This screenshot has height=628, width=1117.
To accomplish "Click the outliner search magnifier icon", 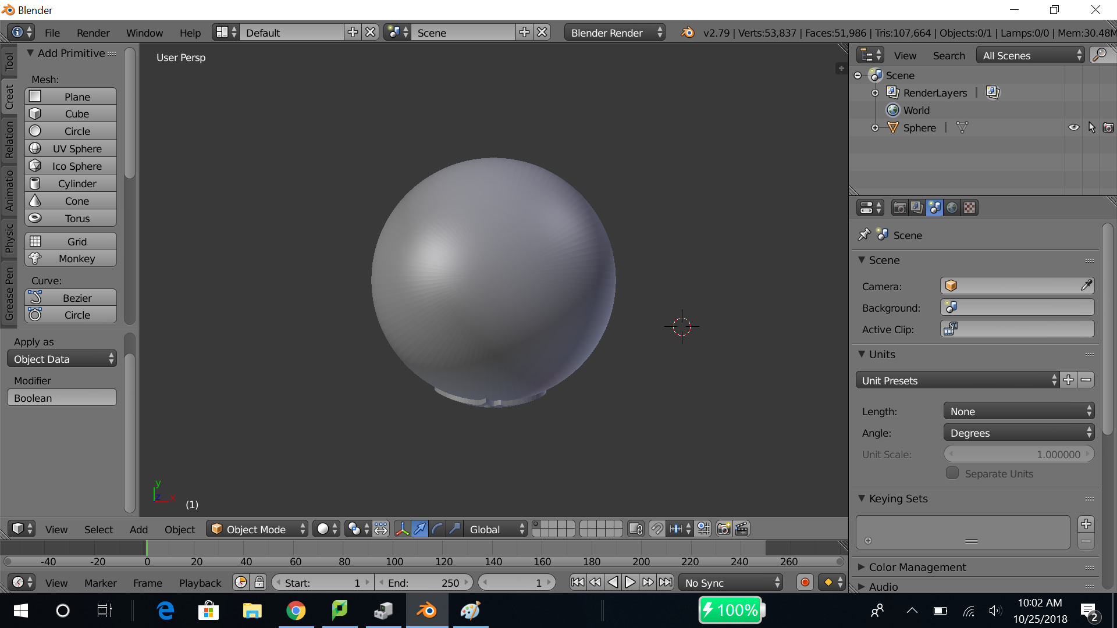I will 1100,55.
